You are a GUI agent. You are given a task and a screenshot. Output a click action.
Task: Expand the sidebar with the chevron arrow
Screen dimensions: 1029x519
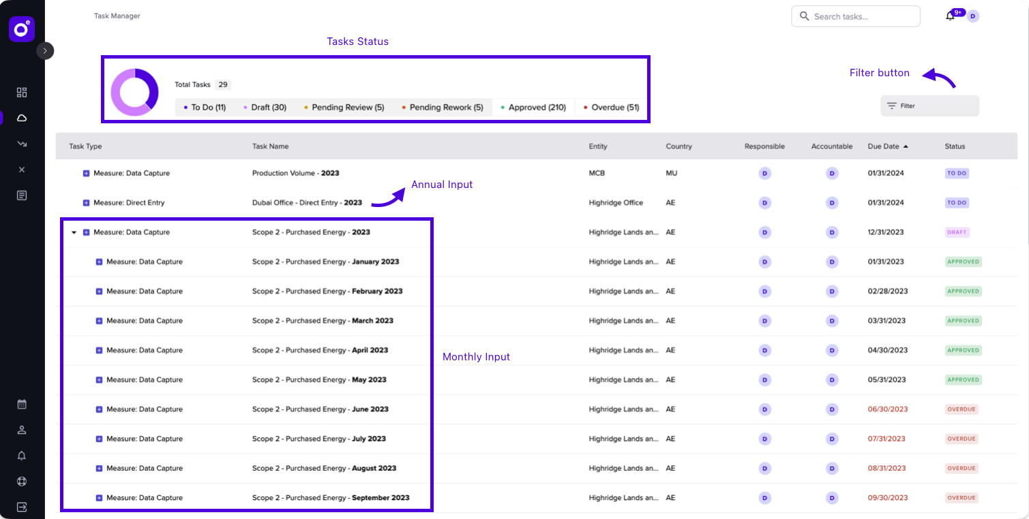click(45, 50)
